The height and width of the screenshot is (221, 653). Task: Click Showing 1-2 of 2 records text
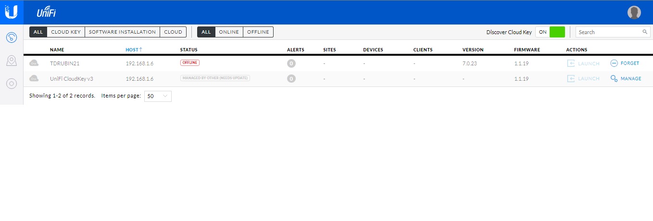click(x=62, y=96)
